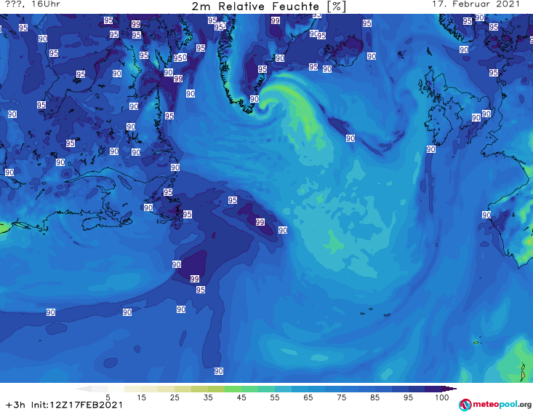Screen dimensions: 533x412
Task: Click the color scale value "5"
Action: (108, 397)
